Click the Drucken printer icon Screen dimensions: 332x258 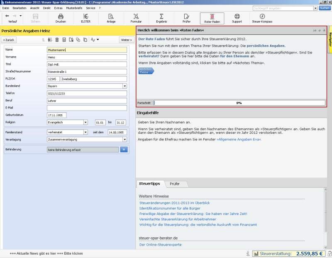coord(61,16)
